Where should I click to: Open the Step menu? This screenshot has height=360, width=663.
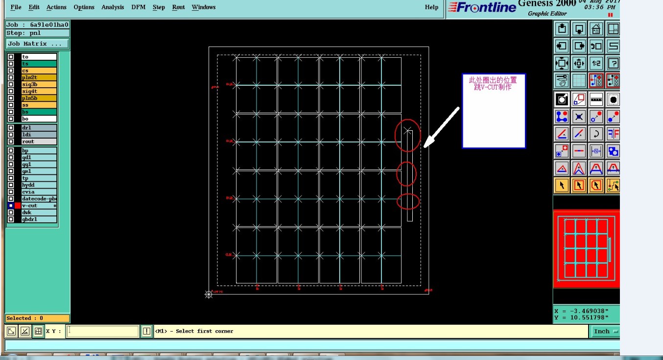point(159,7)
